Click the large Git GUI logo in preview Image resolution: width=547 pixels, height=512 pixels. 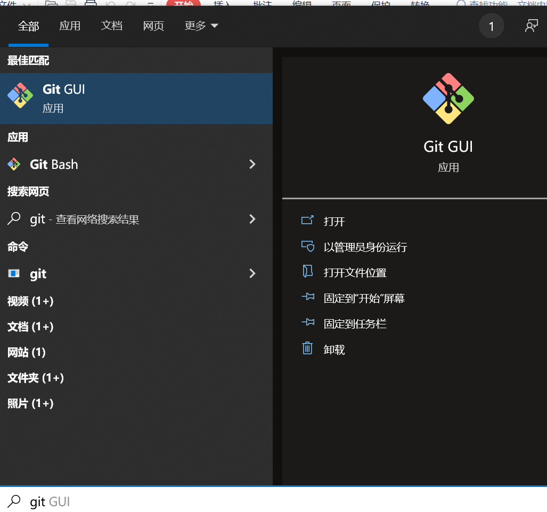point(448,99)
